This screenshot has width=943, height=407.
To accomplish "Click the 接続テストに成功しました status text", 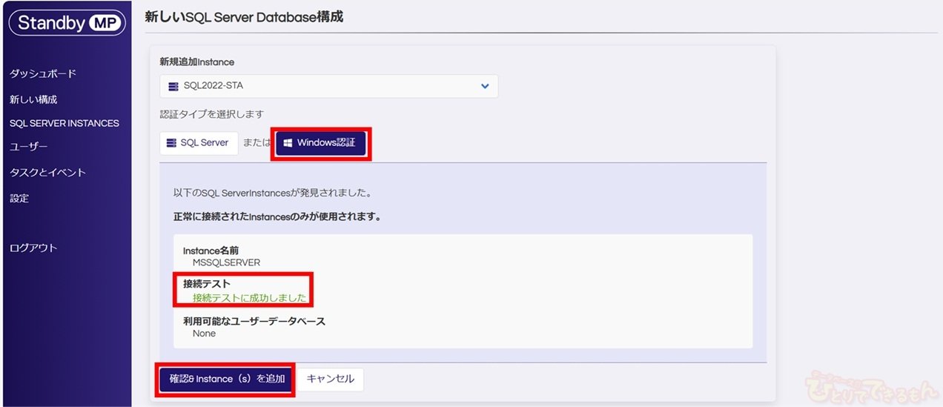I will [x=249, y=298].
